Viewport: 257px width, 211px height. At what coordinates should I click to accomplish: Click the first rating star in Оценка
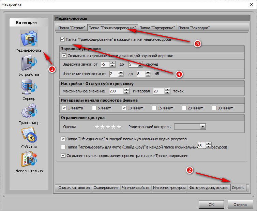(x=97, y=127)
